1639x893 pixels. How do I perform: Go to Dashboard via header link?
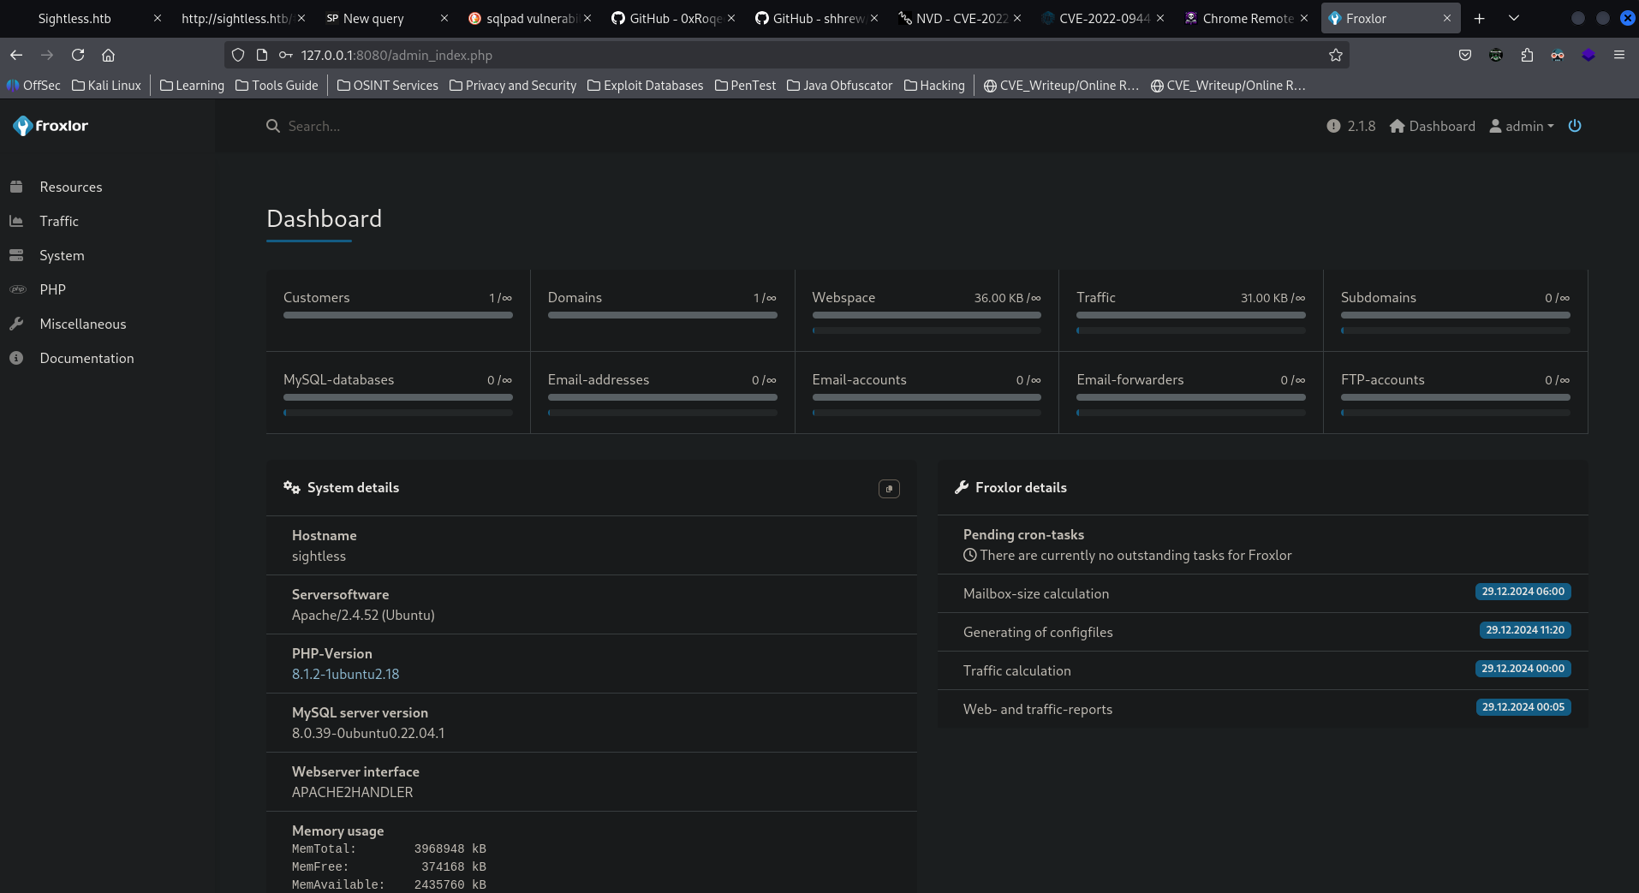(x=1432, y=126)
